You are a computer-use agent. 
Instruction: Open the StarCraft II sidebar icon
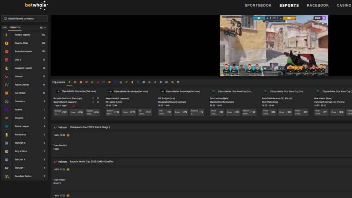click(7, 159)
